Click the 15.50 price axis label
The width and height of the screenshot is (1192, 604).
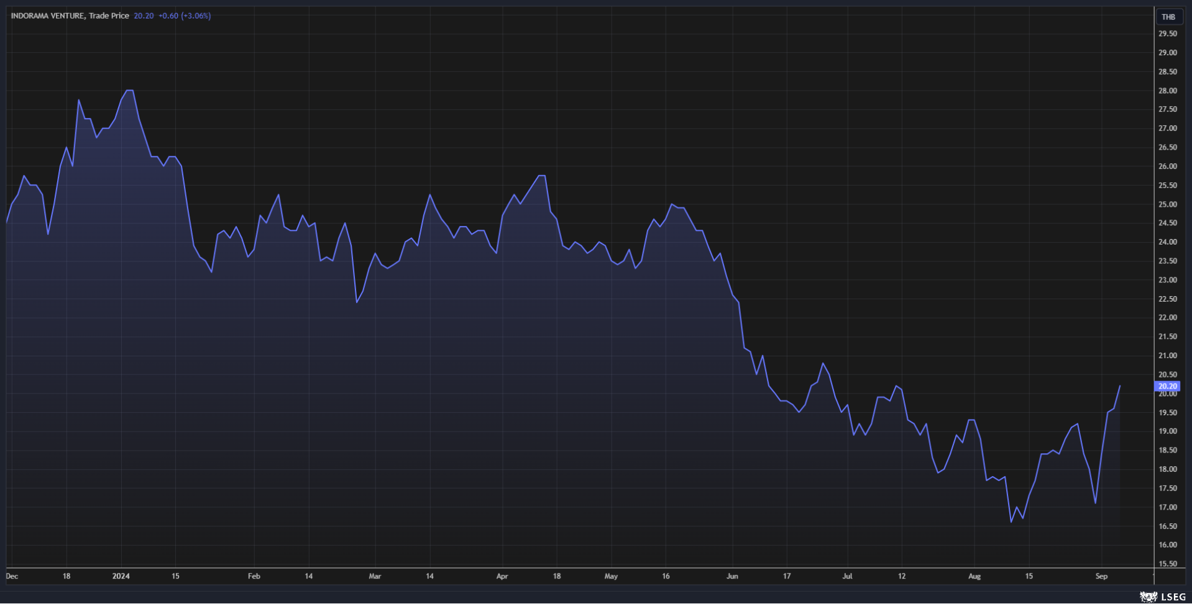[1167, 564]
